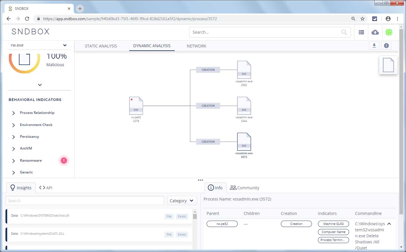Click the panel divider three-dots handle
Viewport: 406px width, 252px height.
pyautogui.click(x=201, y=180)
